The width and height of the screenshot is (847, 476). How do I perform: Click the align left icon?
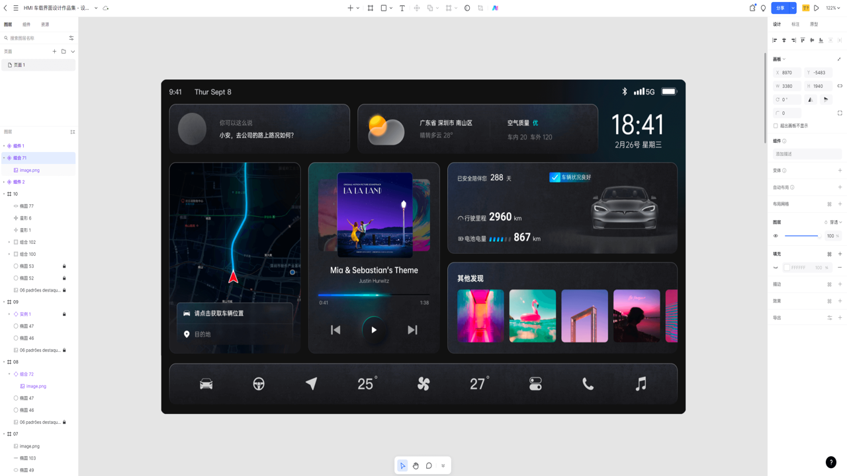point(775,40)
